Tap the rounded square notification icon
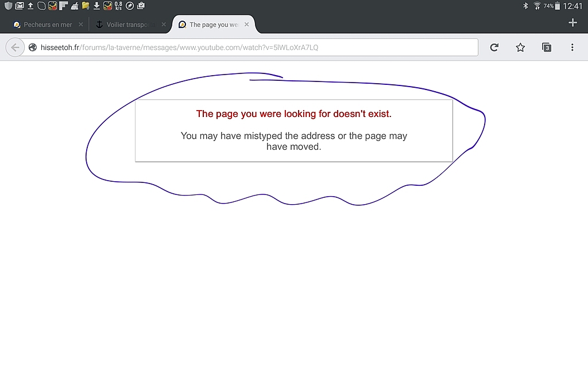This screenshot has height=367, width=588. click(41, 6)
